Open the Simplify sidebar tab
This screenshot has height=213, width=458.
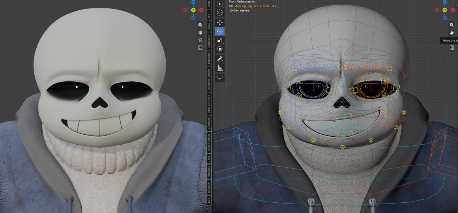click(209, 124)
